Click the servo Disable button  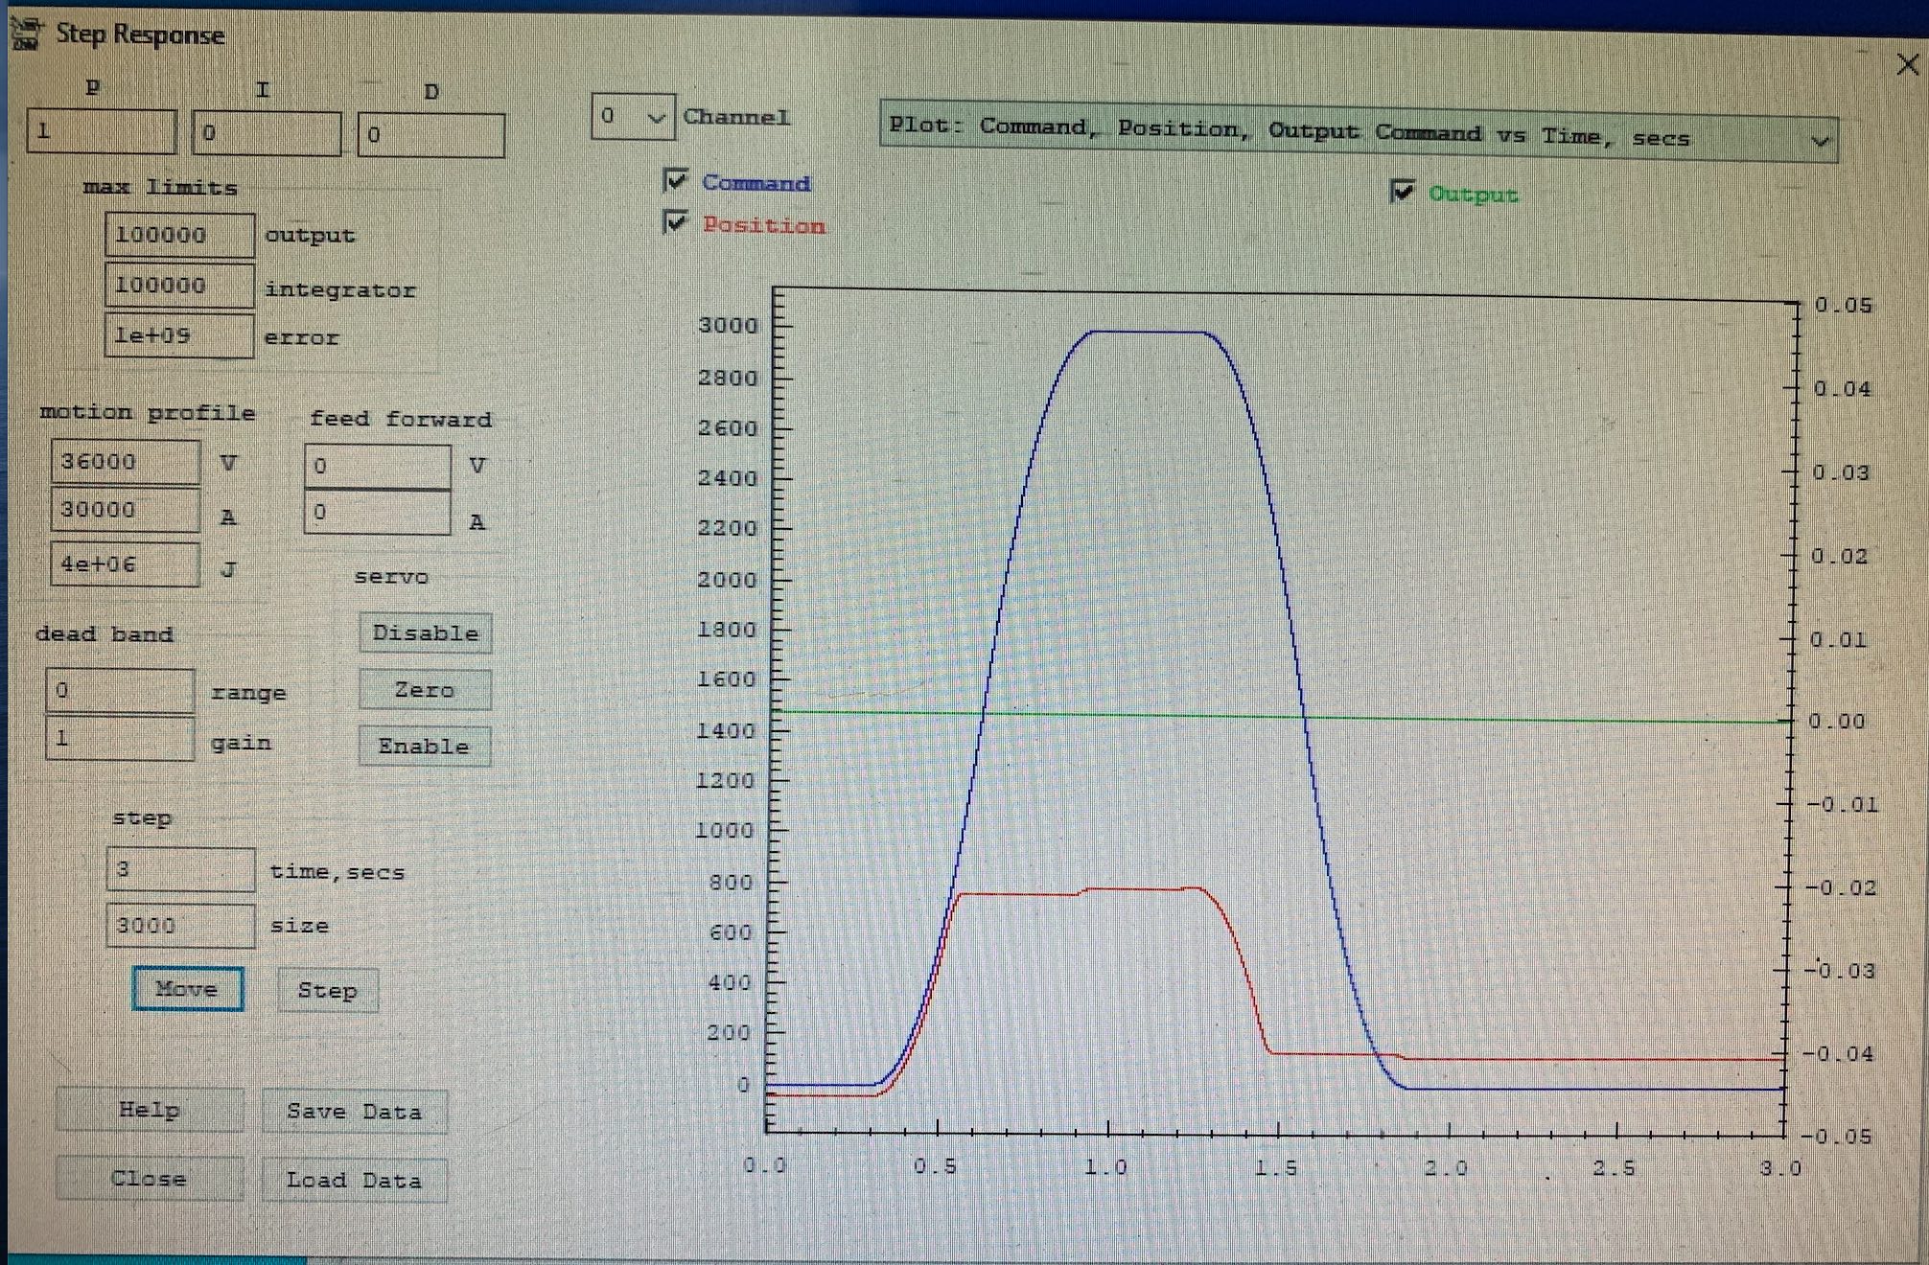coord(425,633)
